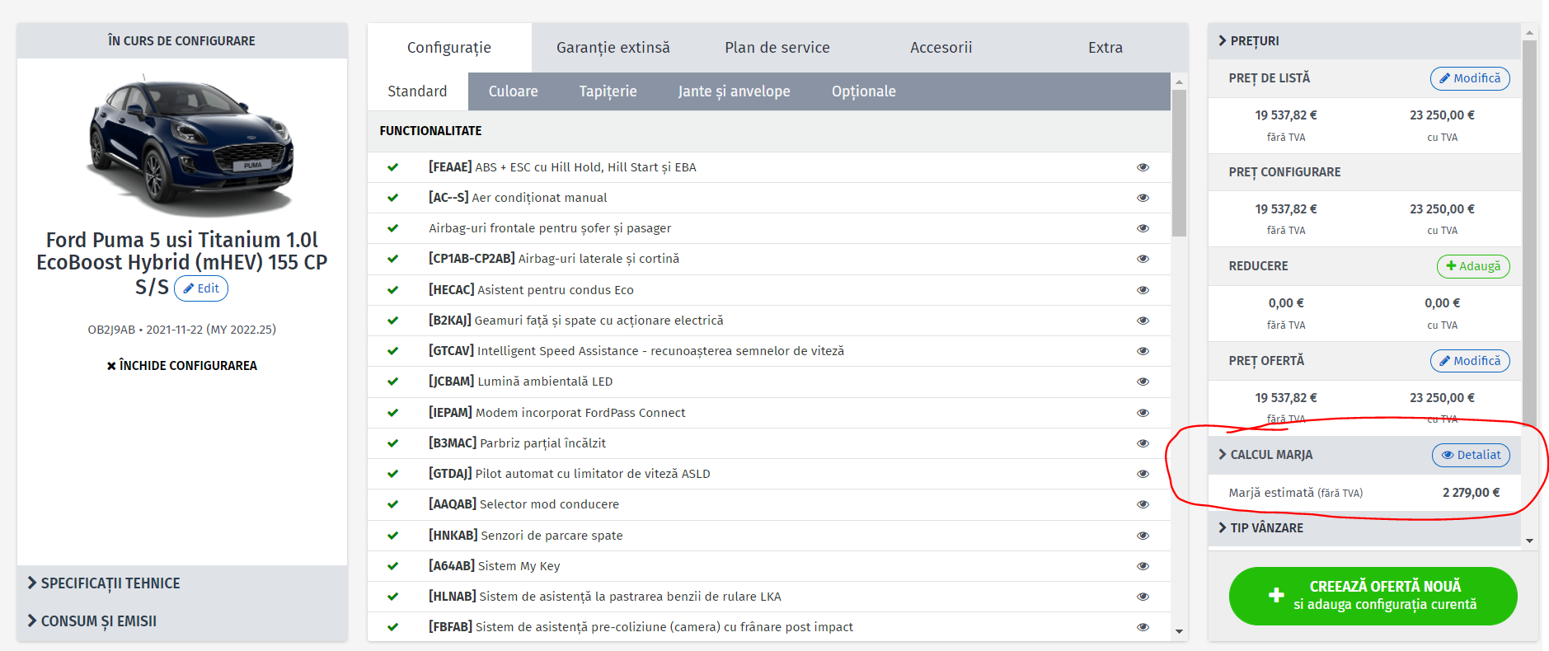This screenshot has width=1549, height=651.
Task: View LKA lane assist details eye
Action: [x=1143, y=597]
